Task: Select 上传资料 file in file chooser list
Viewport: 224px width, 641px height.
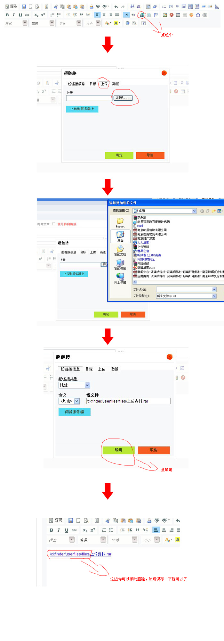Action: pyautogui.click(x=141, y=247)
